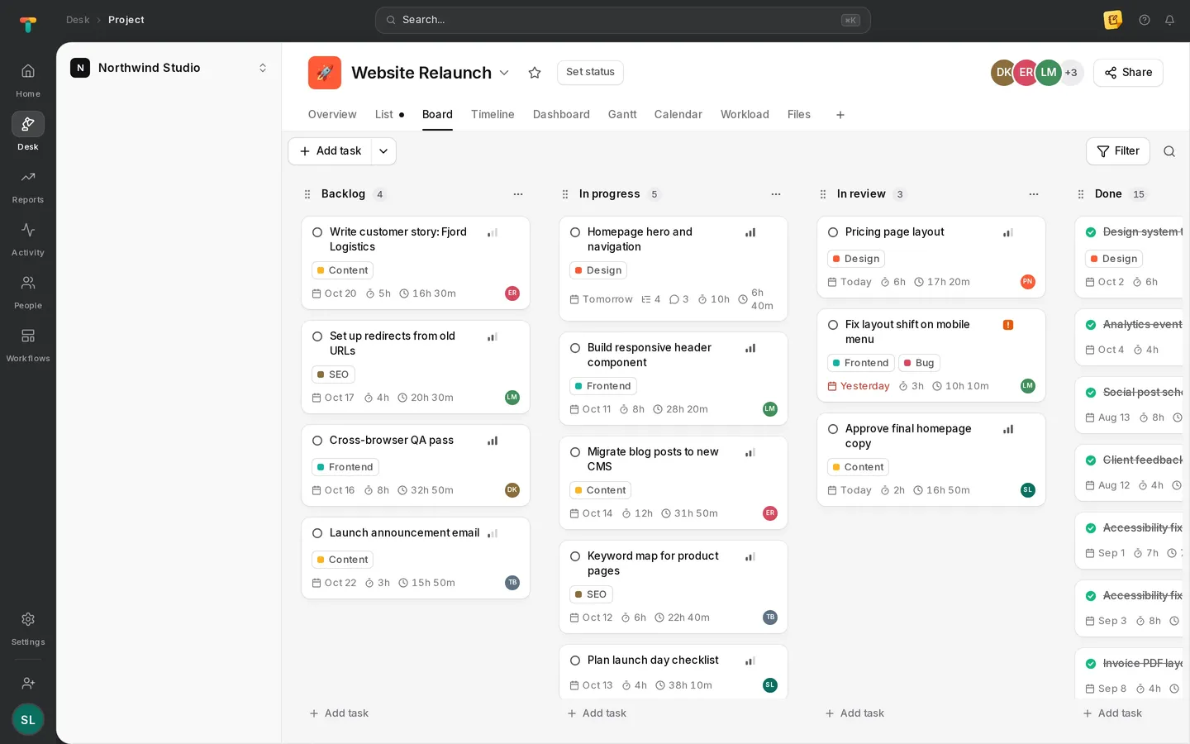The height and width of the screenshot is (744, 1190).
Task: Click the main Add task button
Action: [x=331, y=151]
